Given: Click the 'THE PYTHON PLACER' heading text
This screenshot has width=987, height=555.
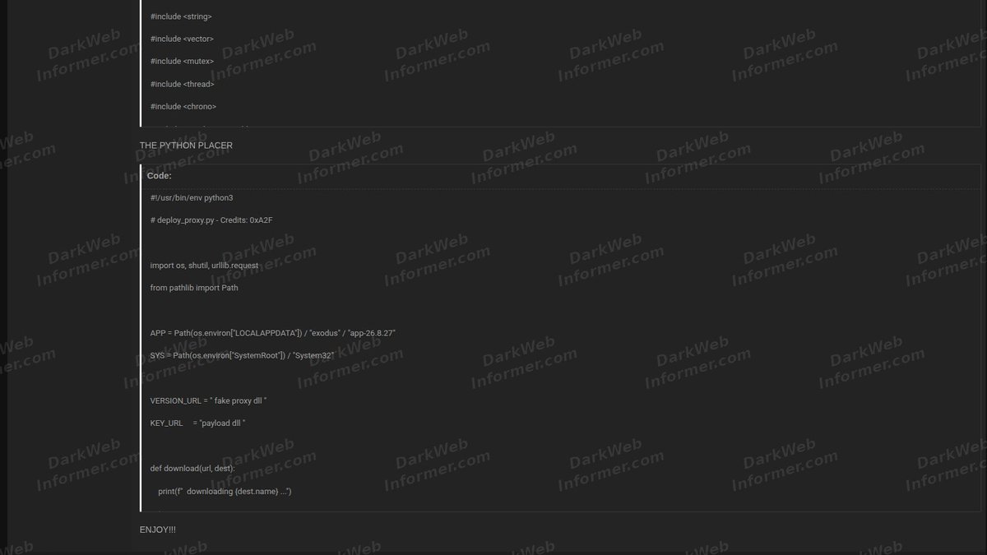Looking at the screenshot, I should coord(186,146).
